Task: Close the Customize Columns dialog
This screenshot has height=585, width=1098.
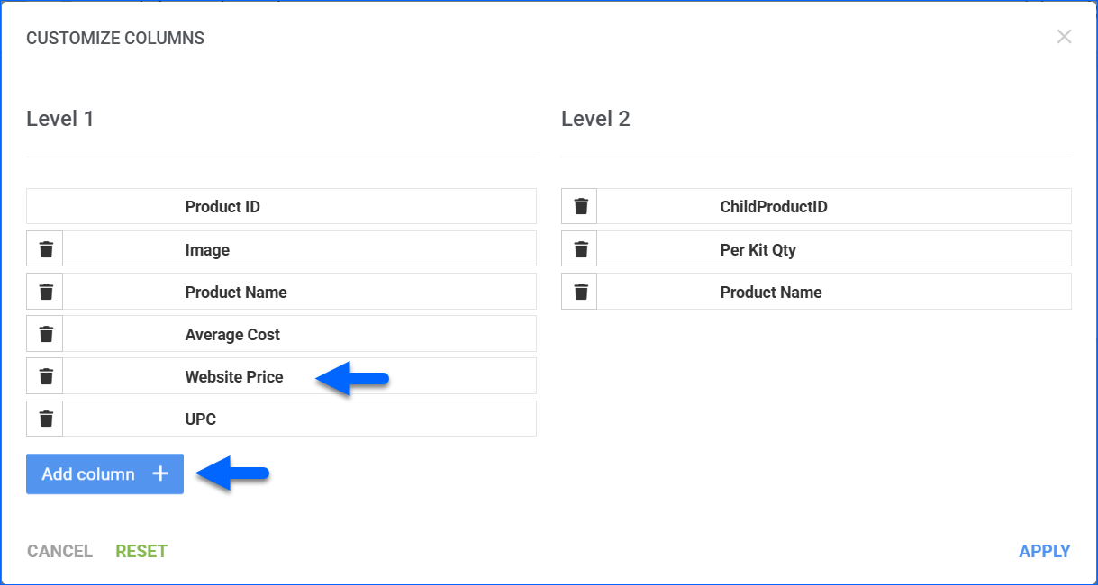Action: (x=1064, y=37)
